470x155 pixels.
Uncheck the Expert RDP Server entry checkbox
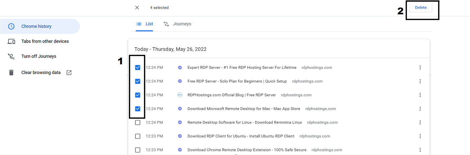[138, 68]
